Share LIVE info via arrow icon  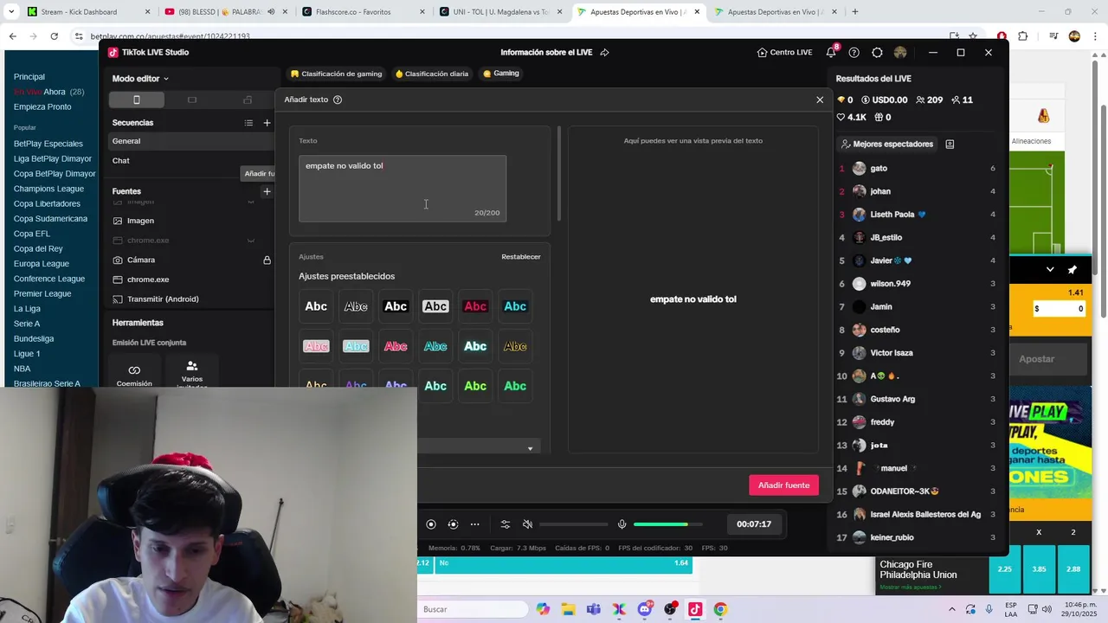(x=604, y=53)
